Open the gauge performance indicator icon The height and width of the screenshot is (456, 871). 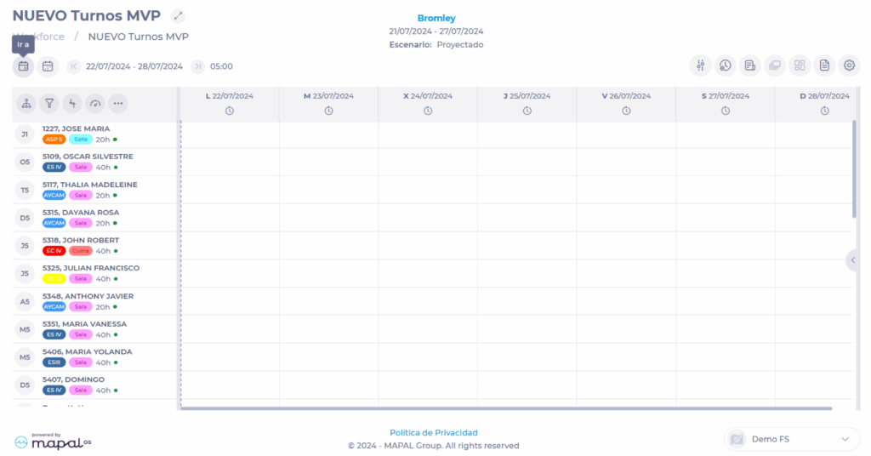(x=95, y=104)
